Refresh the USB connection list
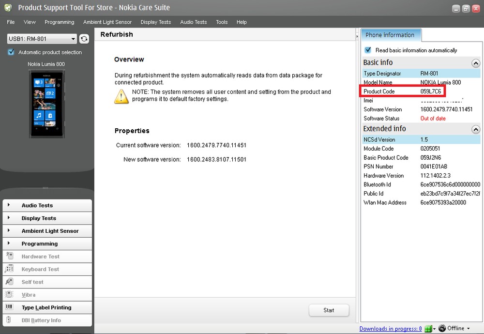The width and height of the screenshot is (484, 334). 84,39
